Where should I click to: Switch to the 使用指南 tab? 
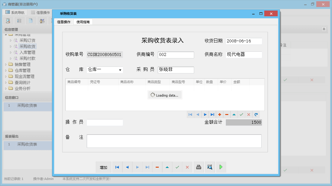[x=83, y=22]
